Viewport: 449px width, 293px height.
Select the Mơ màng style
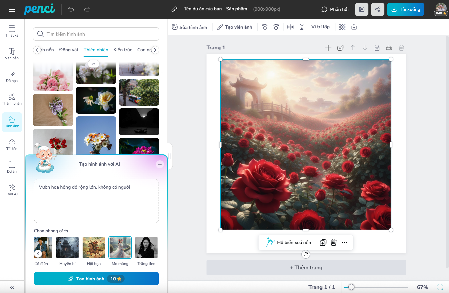[120, 248]
